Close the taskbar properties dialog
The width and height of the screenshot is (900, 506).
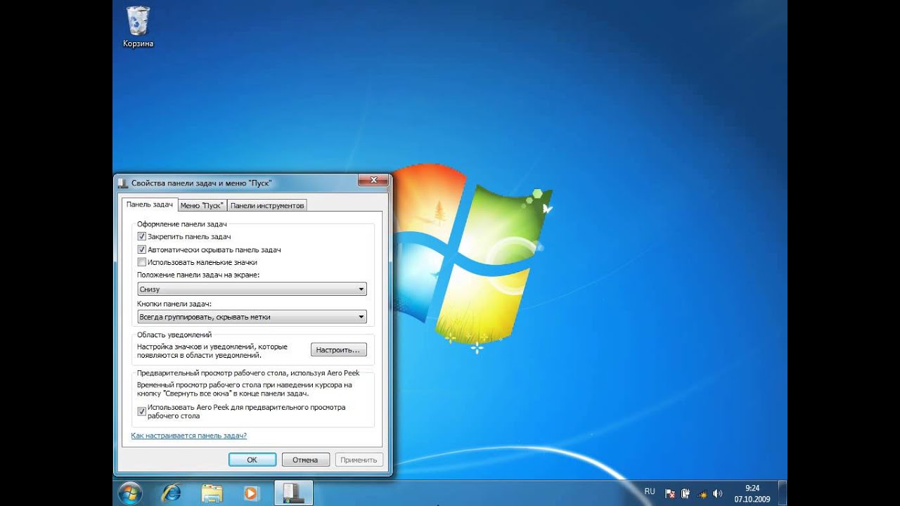coord(373,181)
